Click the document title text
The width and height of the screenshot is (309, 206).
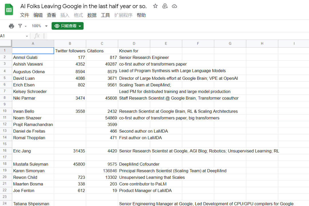[x=84, y=6]
